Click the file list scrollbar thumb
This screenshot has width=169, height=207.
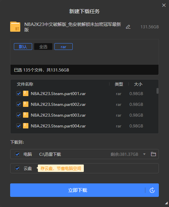pos(158,91)
